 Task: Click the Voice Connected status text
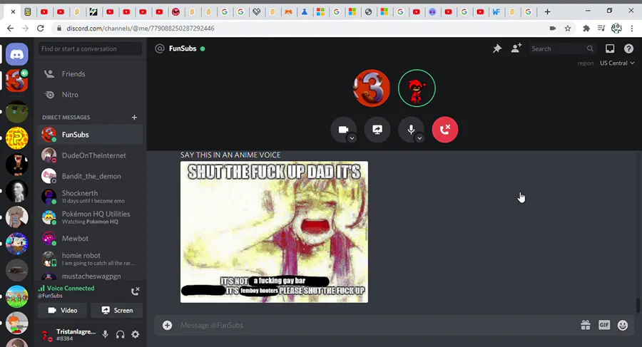click(x=71, y=288)
